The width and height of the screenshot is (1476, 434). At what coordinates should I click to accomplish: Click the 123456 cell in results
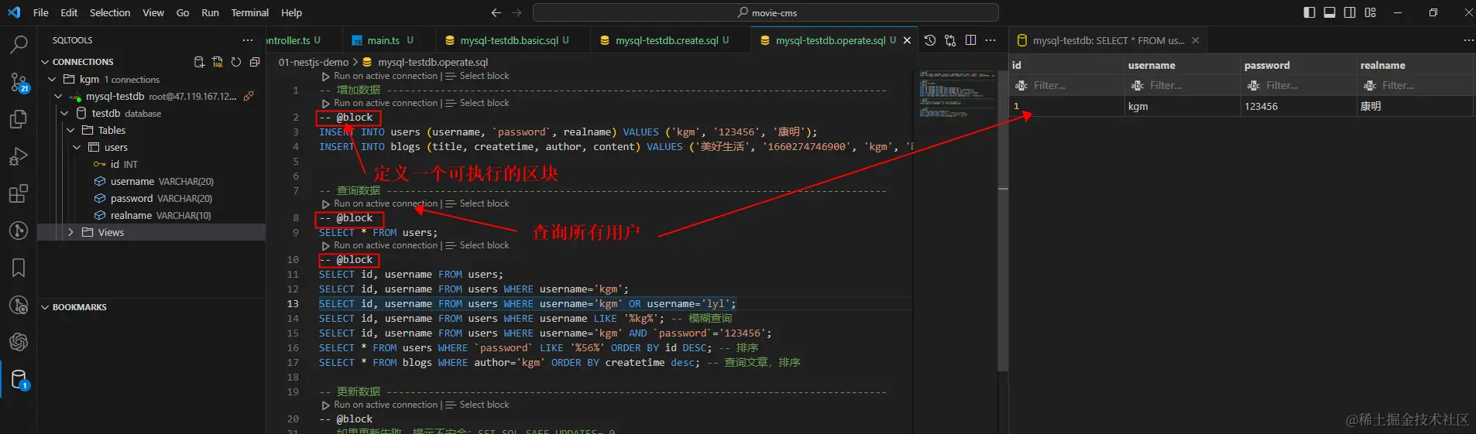pos(1299,106)
